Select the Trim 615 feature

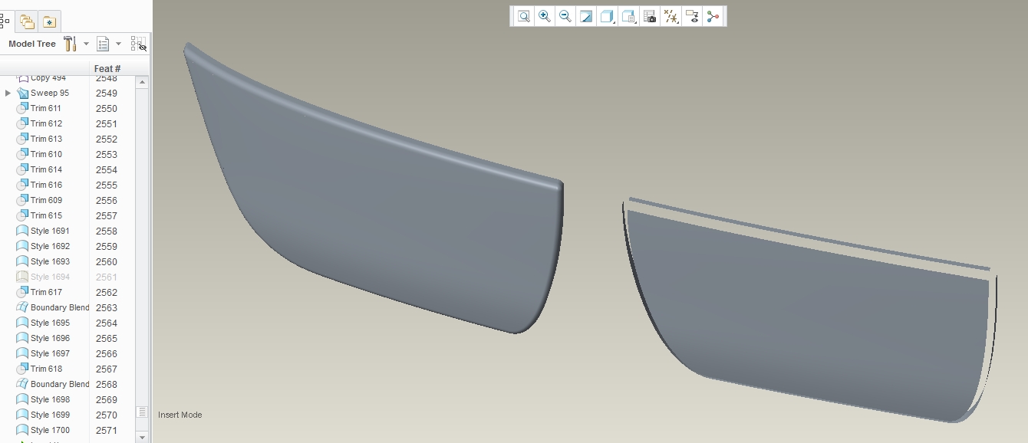(46, 215)
